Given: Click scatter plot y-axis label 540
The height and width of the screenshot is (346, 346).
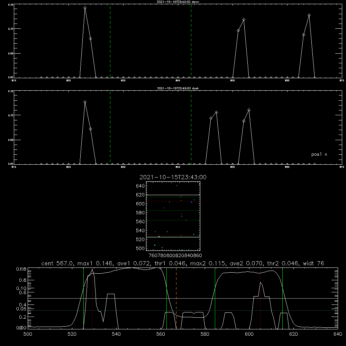Looking at the screenshot, I should (140, 230).
